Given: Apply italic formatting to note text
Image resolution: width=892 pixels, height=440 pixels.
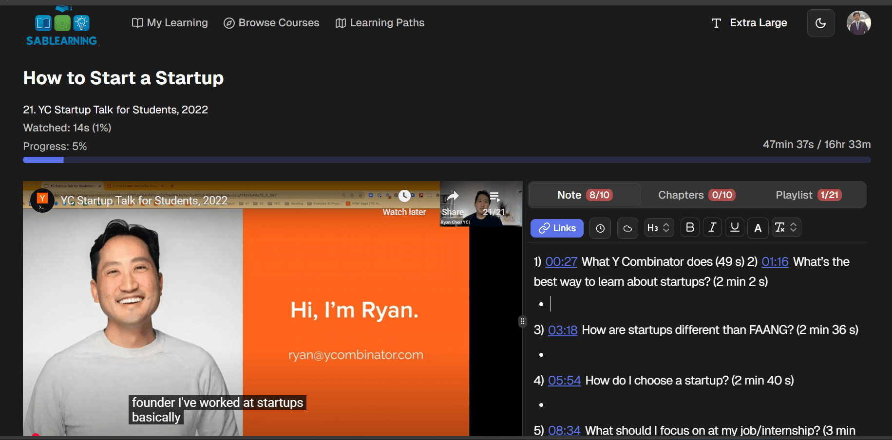Looking at the screenshot, I should [x=712, y=227].
